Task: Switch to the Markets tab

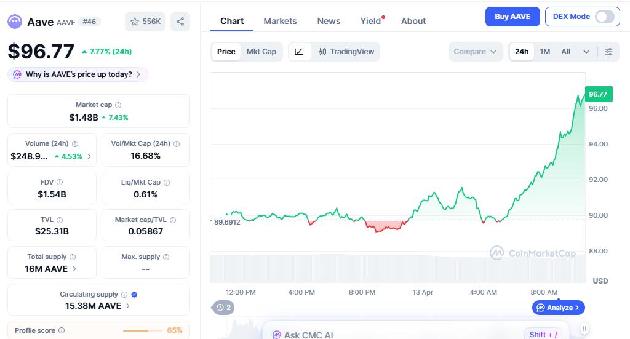Action: pos(280,22)
